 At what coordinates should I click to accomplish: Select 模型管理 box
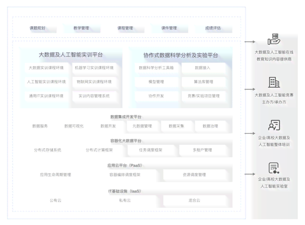pos(156,82)
